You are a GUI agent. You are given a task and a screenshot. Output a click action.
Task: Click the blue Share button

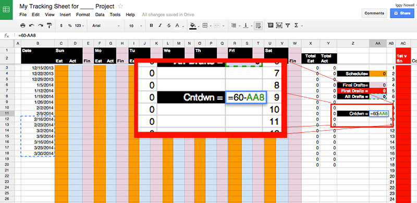point(402,13)
